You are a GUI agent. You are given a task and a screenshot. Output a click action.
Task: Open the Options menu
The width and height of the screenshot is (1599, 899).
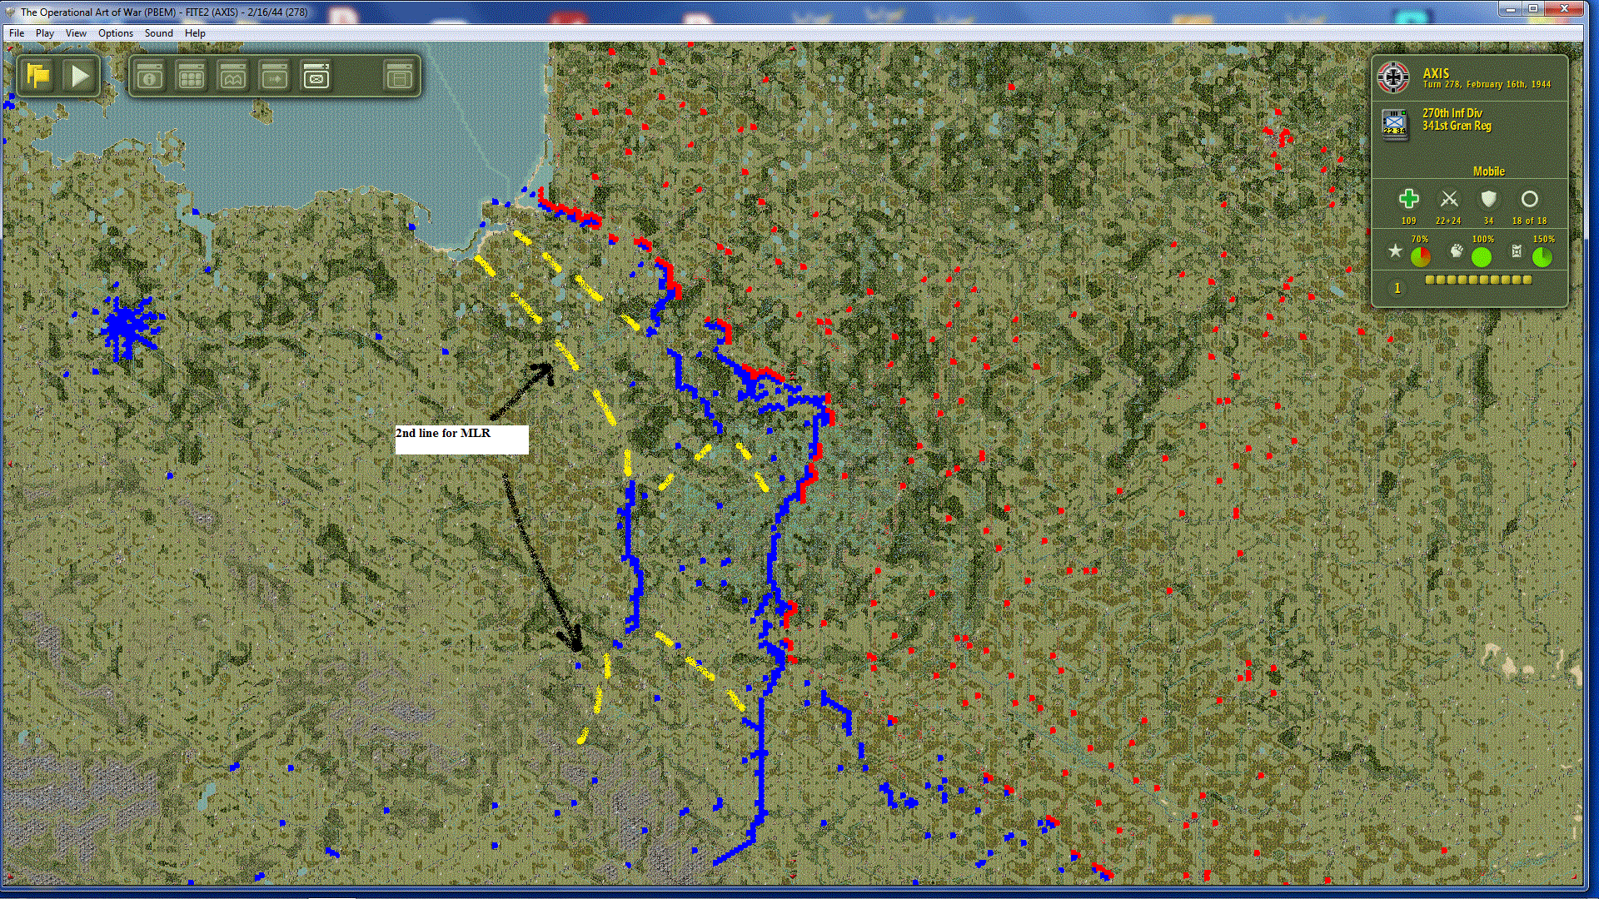point(116,33)
